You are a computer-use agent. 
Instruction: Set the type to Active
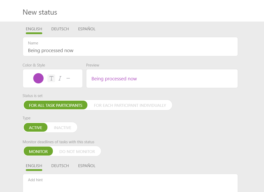click(36, 127)
